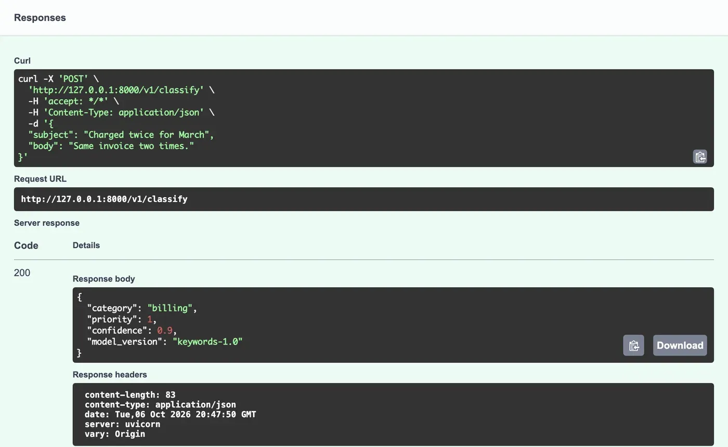The image size is (728, 447).
Task: Click the date response header line
Action: pyautogui.click(x=170, y=414)
